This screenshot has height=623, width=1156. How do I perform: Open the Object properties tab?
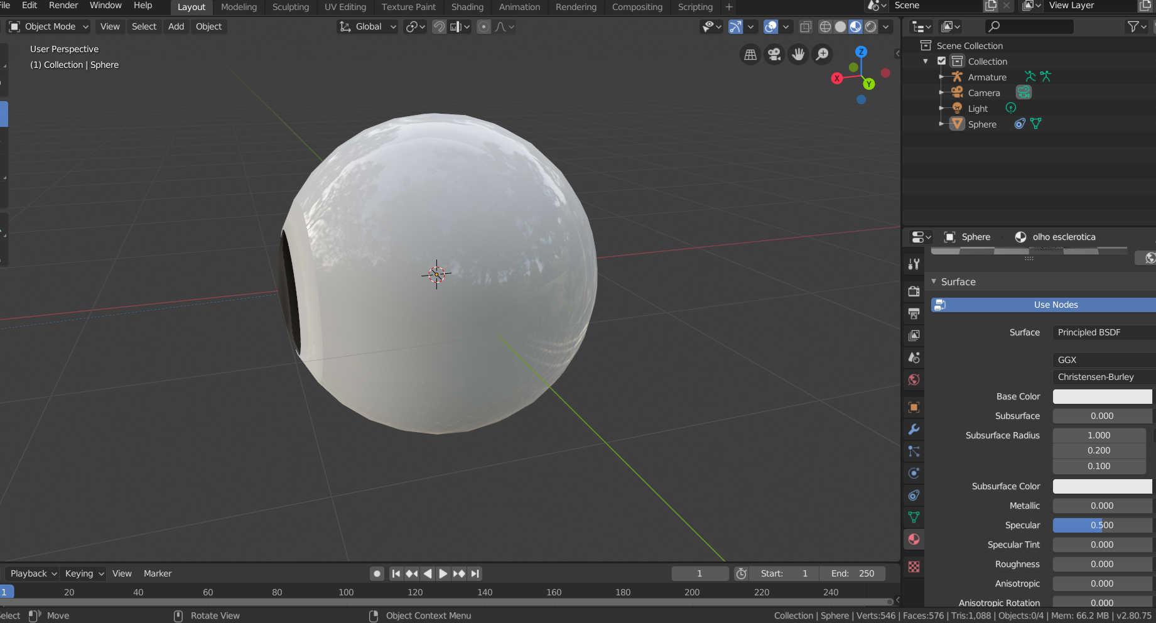[x=914, y=407]
